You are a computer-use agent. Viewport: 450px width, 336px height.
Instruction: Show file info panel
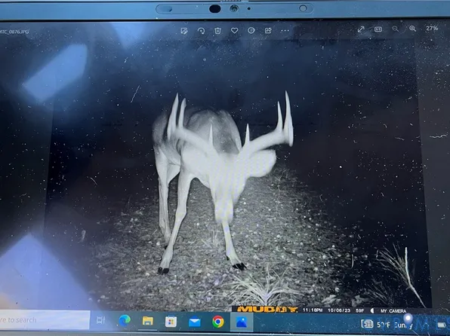[x=251, y=30]
